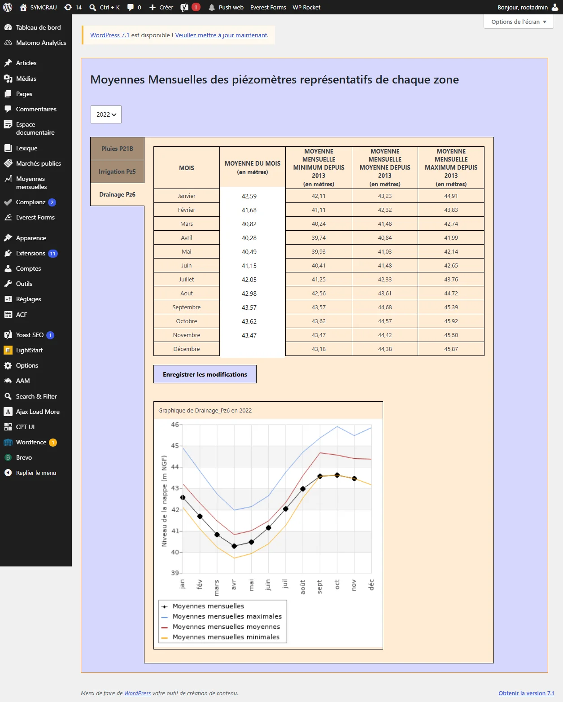Click the Avril monthly average field 40,28
The image size is (563, 702).
tap(253, 238)
